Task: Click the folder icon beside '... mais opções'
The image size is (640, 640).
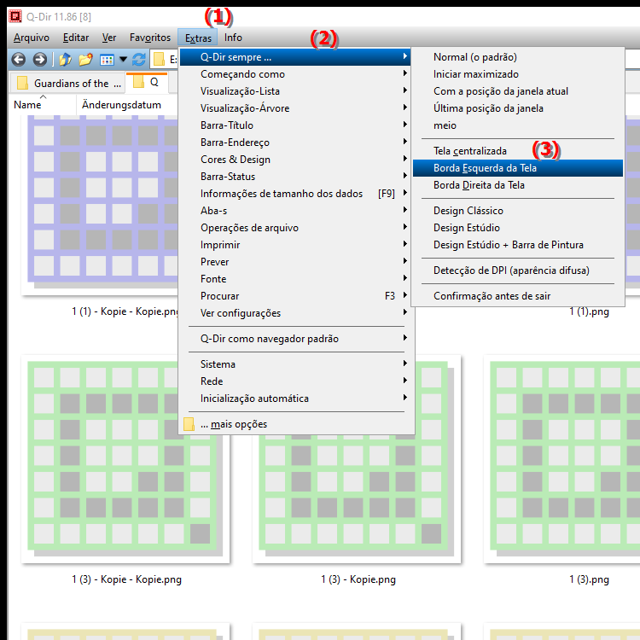Action: point(189,424)
